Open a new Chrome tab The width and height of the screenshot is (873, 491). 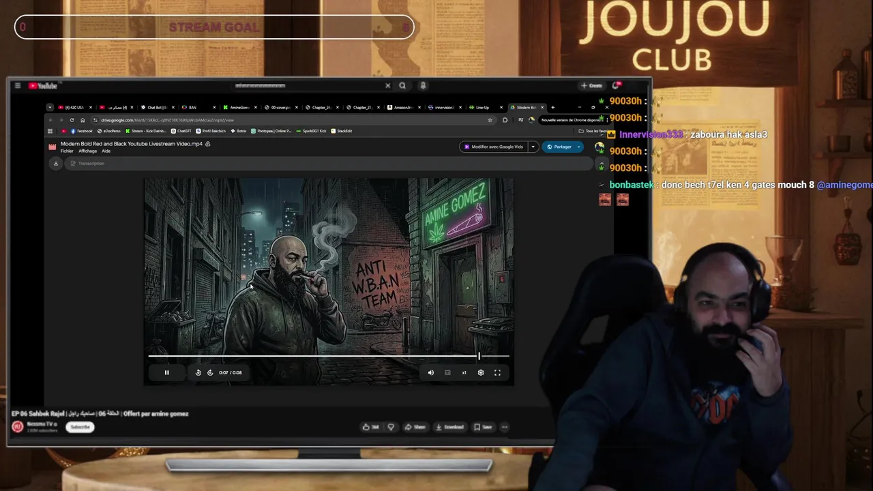552,107
